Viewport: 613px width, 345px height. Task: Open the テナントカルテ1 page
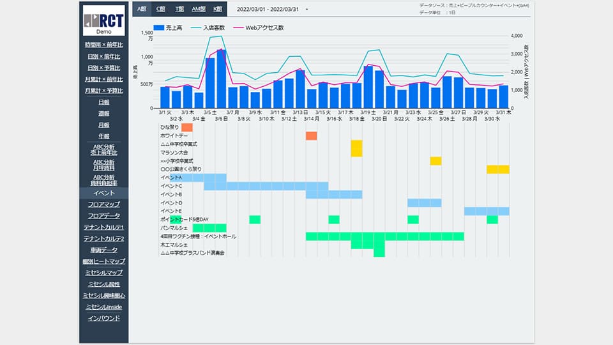103,227
